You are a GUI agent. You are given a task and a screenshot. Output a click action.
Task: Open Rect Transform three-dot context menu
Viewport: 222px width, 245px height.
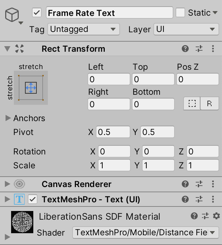(x=213, y=49)
